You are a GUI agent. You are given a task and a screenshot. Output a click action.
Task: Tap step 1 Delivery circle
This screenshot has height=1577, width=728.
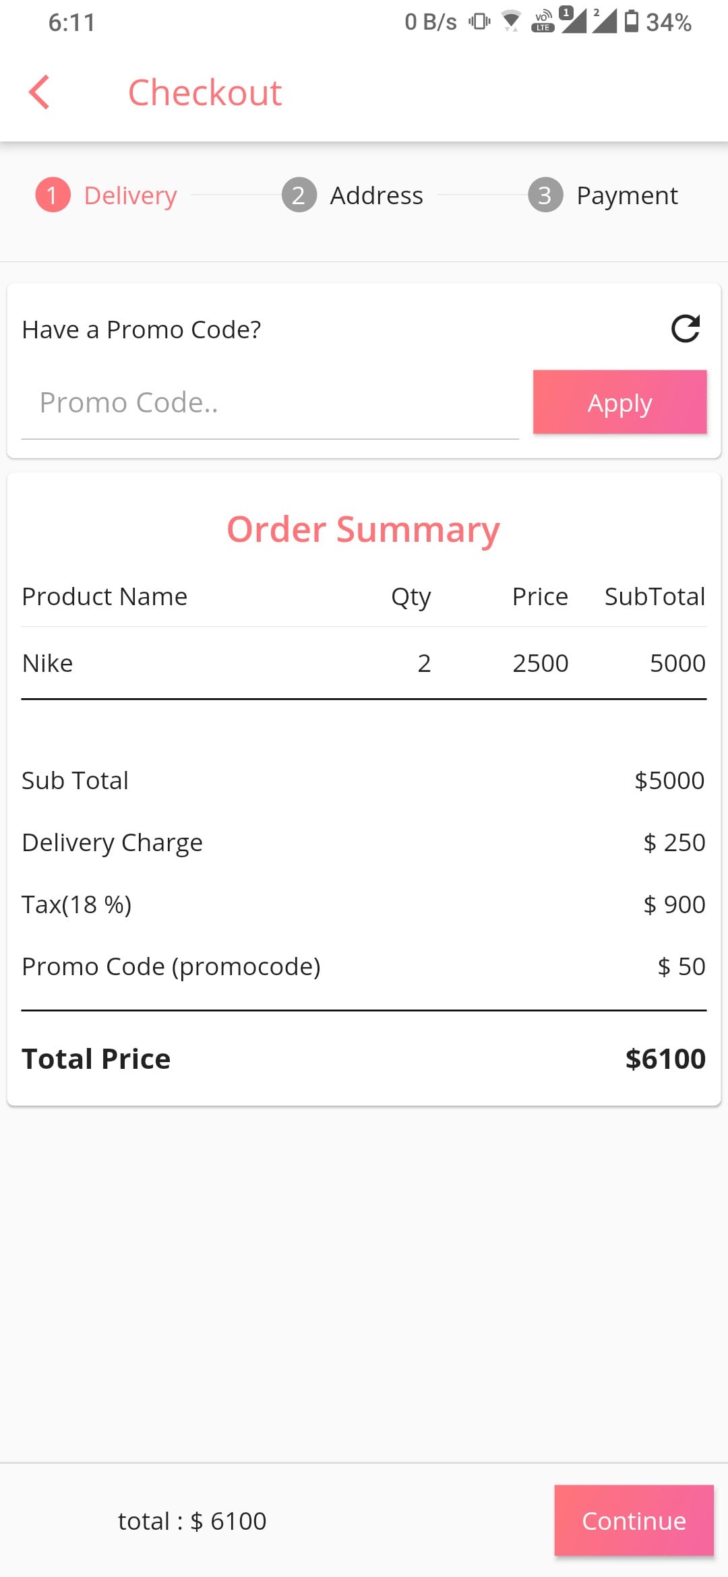tap(53, 195)
